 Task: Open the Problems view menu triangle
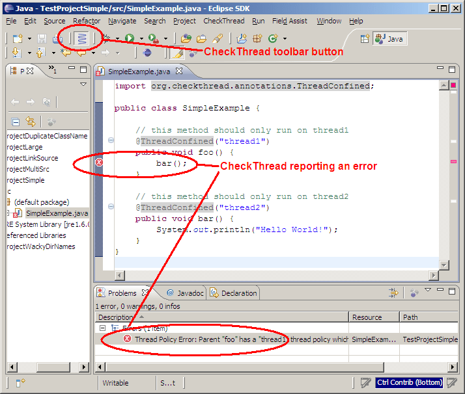tap(428, 290)
